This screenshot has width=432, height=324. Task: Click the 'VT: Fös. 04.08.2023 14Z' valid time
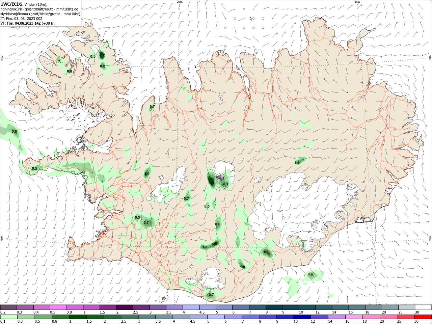pyautogui.click(x=21, y=23)
